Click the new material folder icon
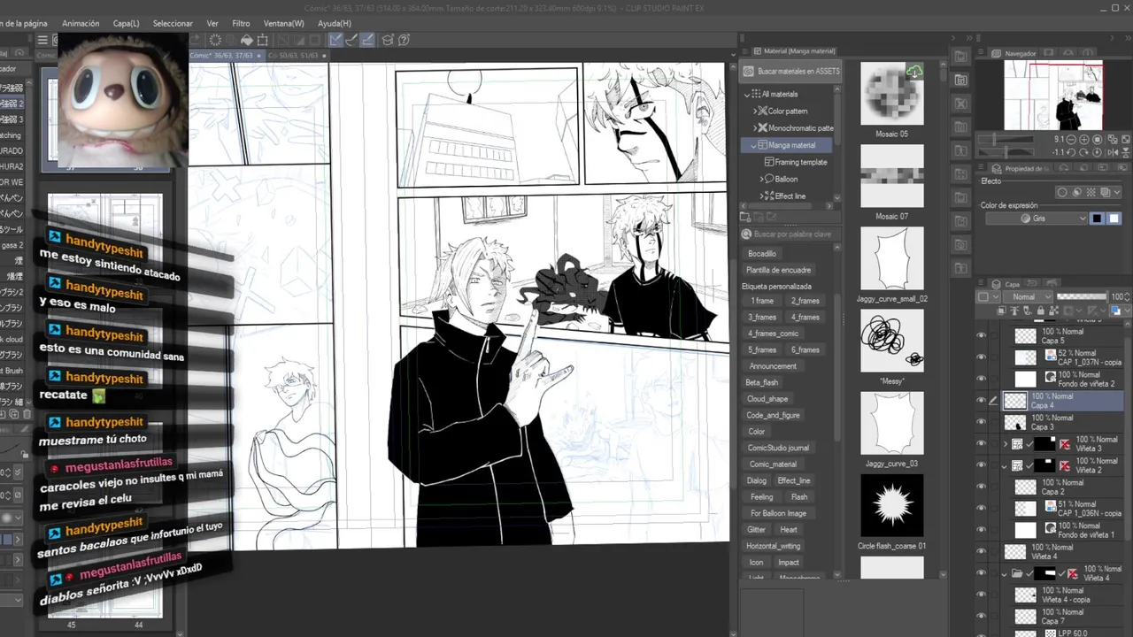This screenshot has height=637, width=1133. click(745, 217)
